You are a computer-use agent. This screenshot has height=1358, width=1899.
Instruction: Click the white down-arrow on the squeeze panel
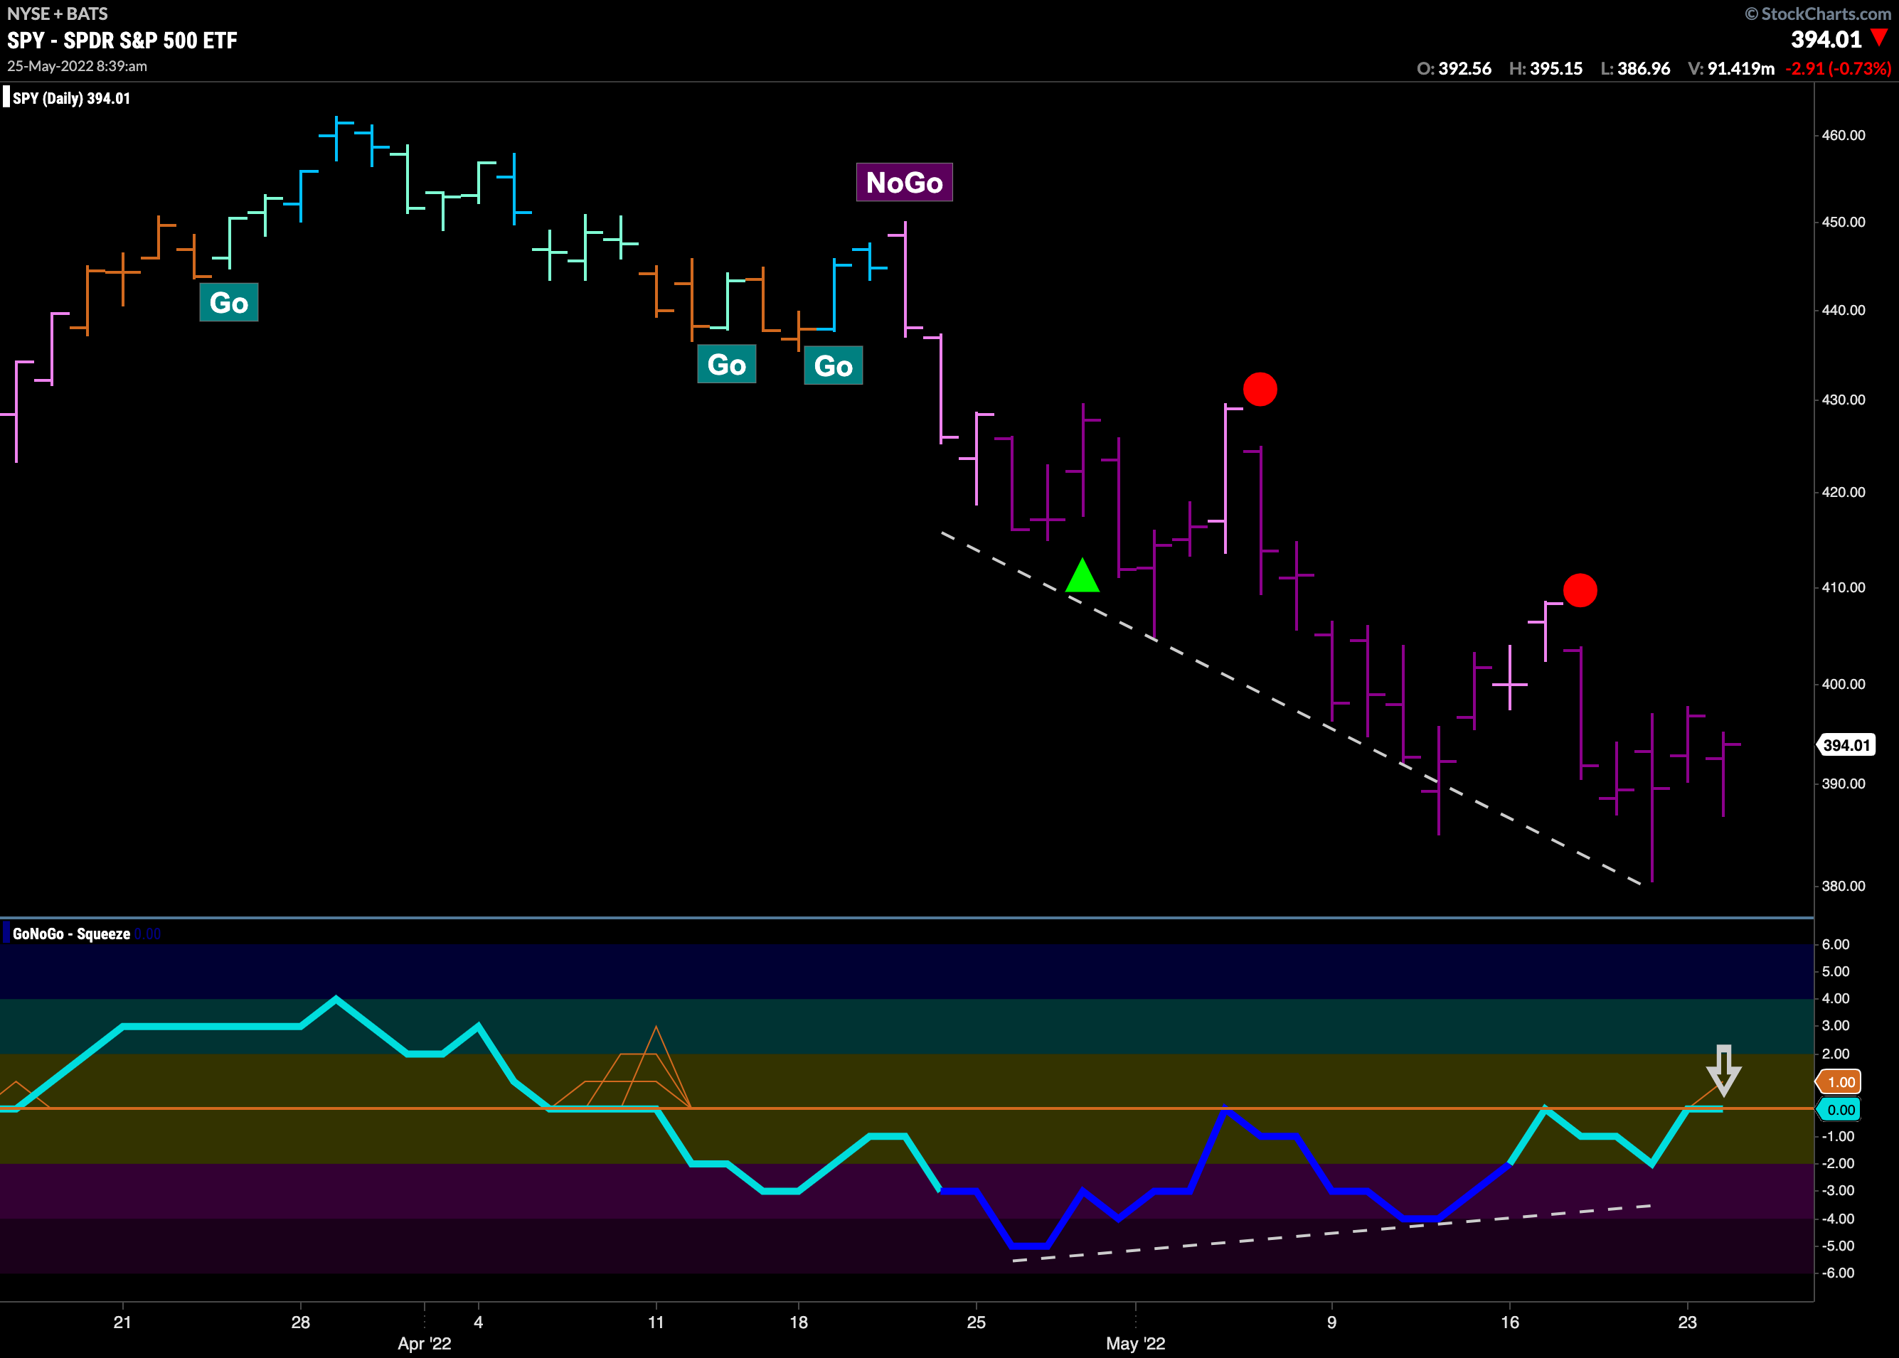[x=1723, y=1070]
